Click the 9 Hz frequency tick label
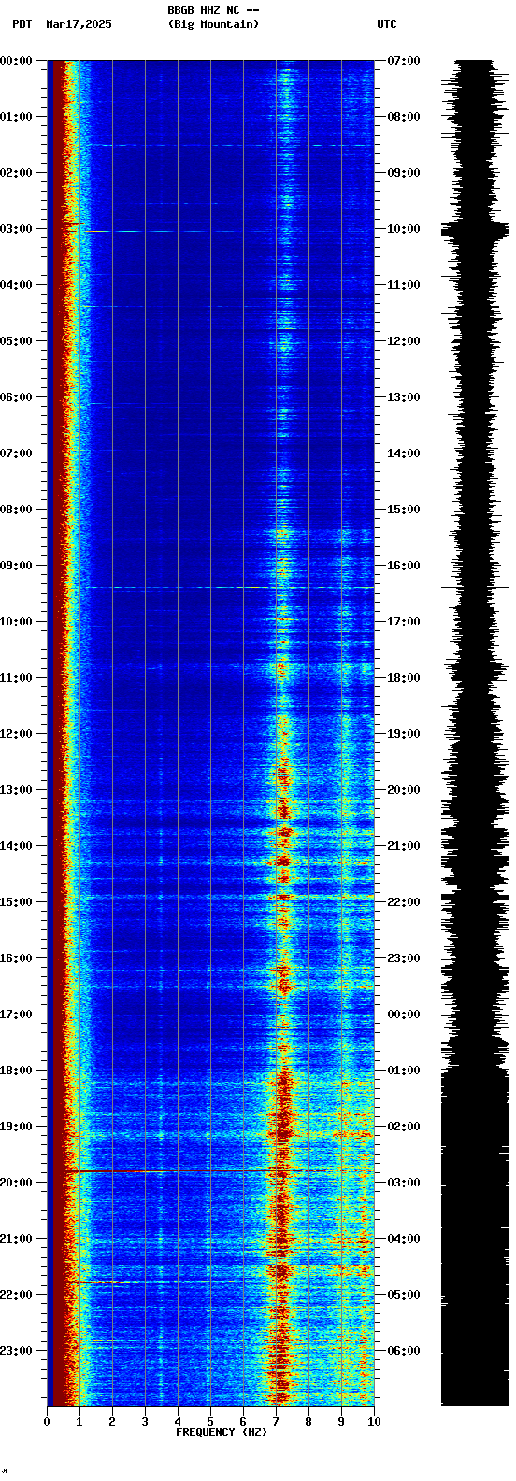The height and width of the screenshot is (1481, 516). pos(341,1422)
